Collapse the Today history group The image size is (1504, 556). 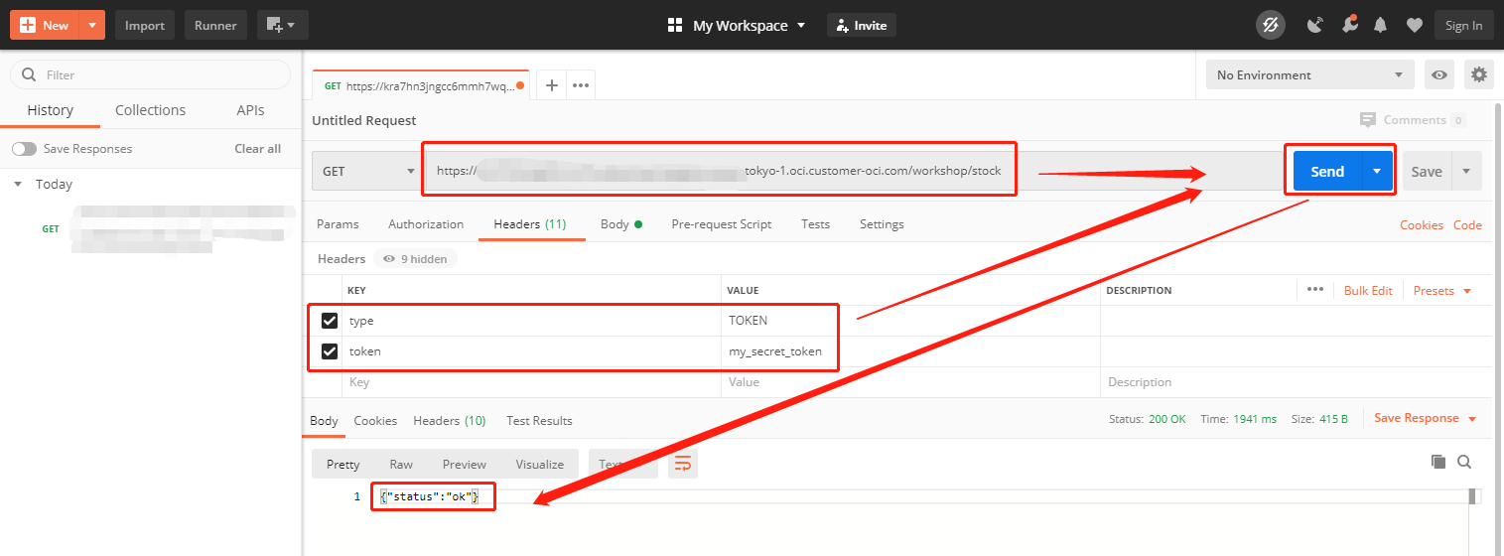[18, 185]
